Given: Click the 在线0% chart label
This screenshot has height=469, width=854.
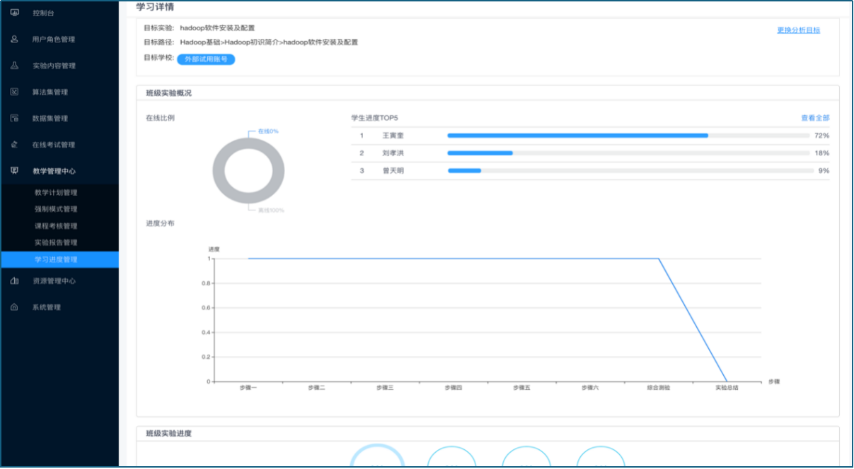Looking at the screenshot, I should 268,131.
